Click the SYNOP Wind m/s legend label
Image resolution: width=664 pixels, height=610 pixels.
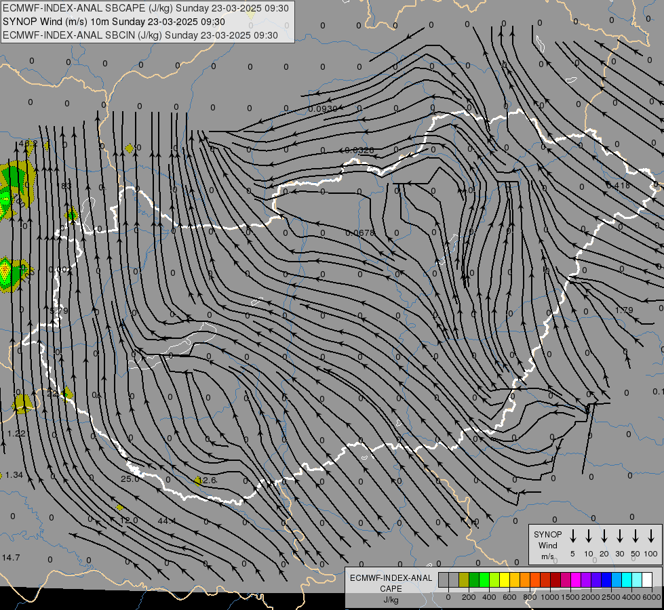[x=547, y=545]
